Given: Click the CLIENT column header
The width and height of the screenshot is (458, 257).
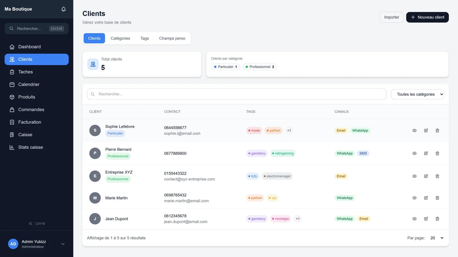Looking at the screenshot, I should (x=95, y=112).
